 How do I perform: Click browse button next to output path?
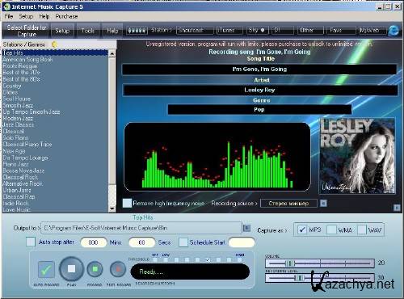tap(246, 228)
